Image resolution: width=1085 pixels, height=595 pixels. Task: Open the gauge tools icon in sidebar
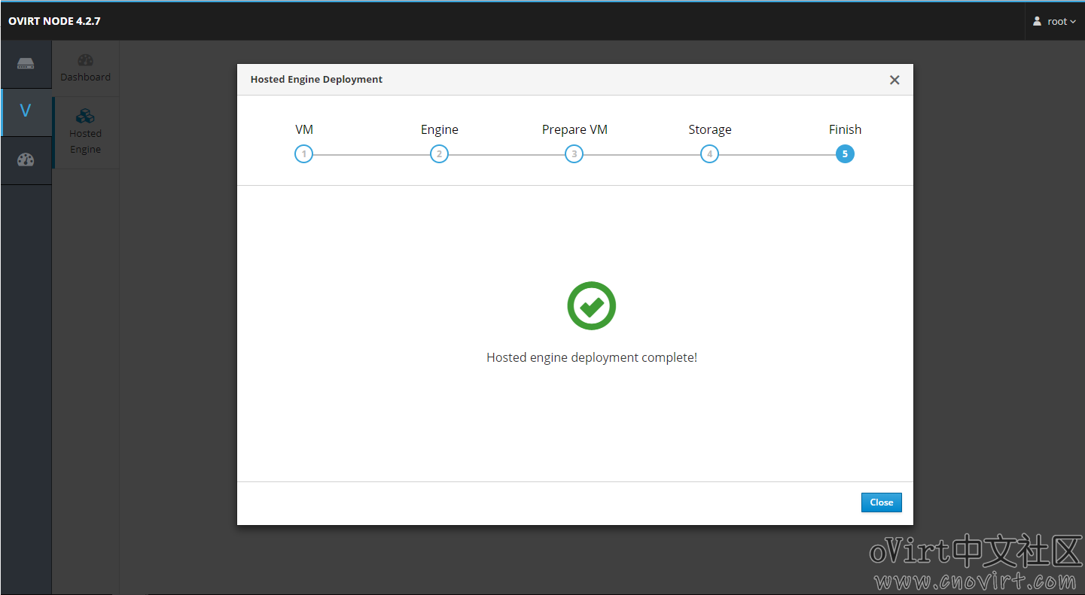click(26, 160)
